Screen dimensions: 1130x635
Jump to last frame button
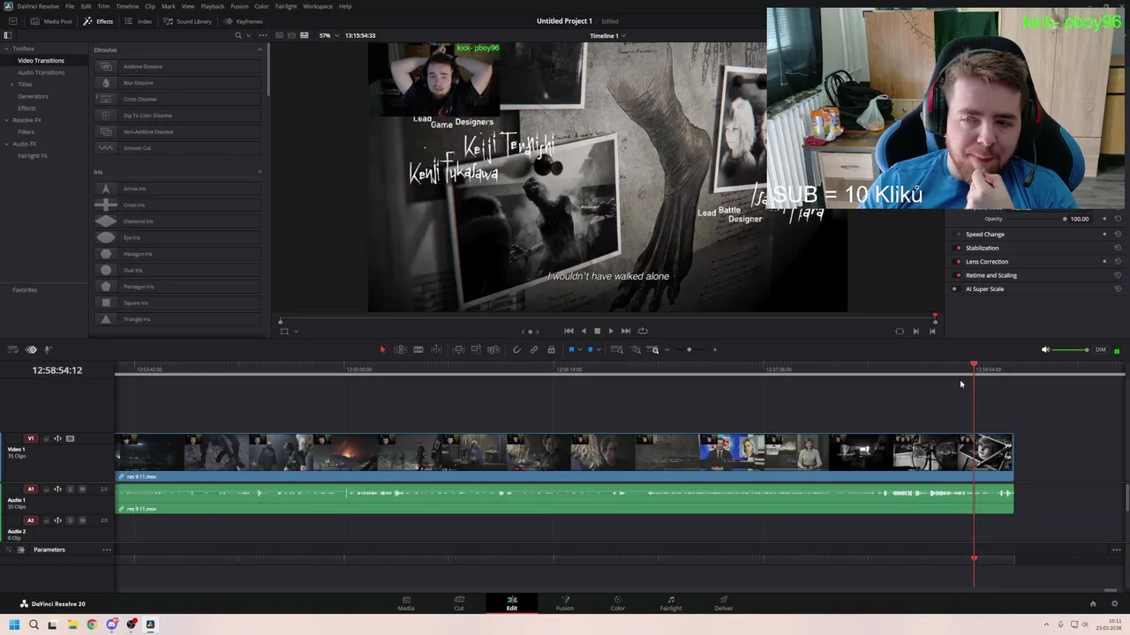coord(626,332)
